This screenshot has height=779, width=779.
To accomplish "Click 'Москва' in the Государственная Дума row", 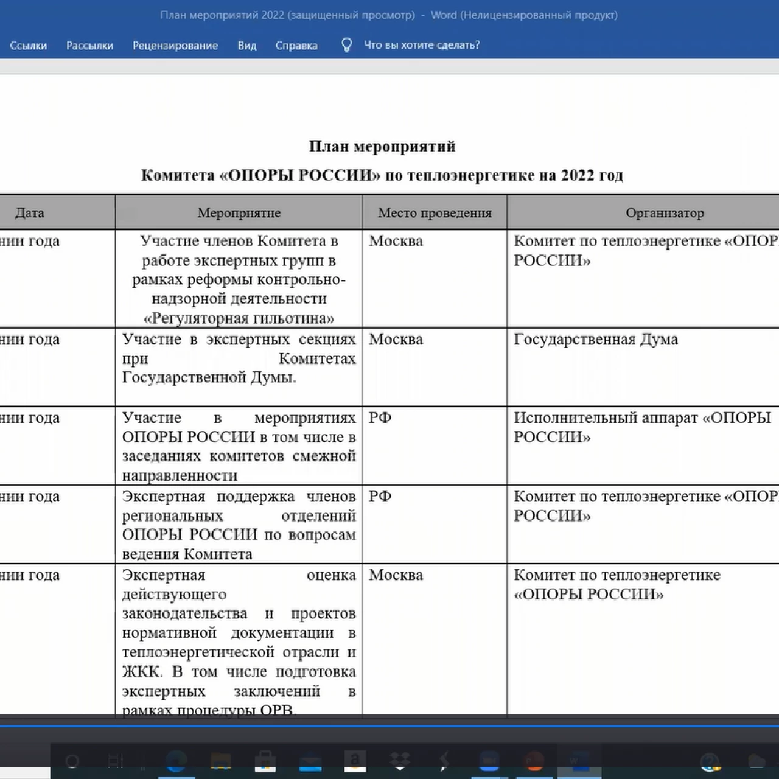I will click(x=396, y=339).
